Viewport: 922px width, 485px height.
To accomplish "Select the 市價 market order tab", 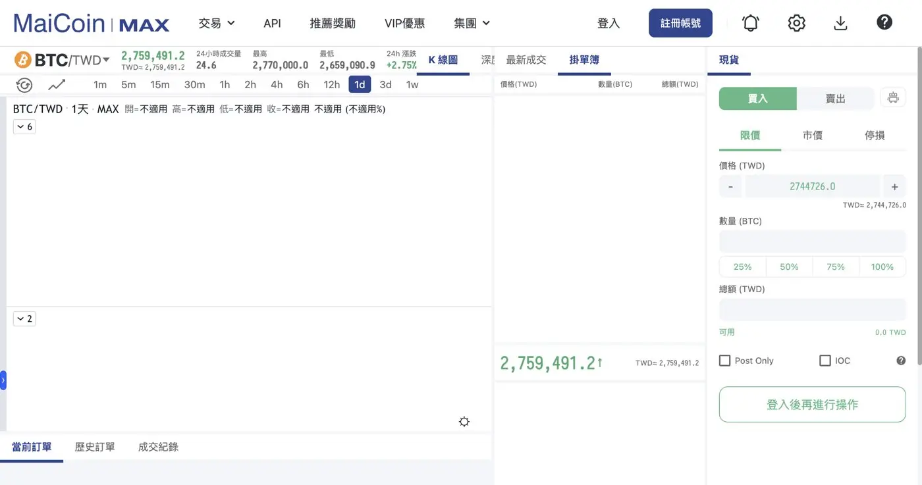I will click(x=812, y=135).
